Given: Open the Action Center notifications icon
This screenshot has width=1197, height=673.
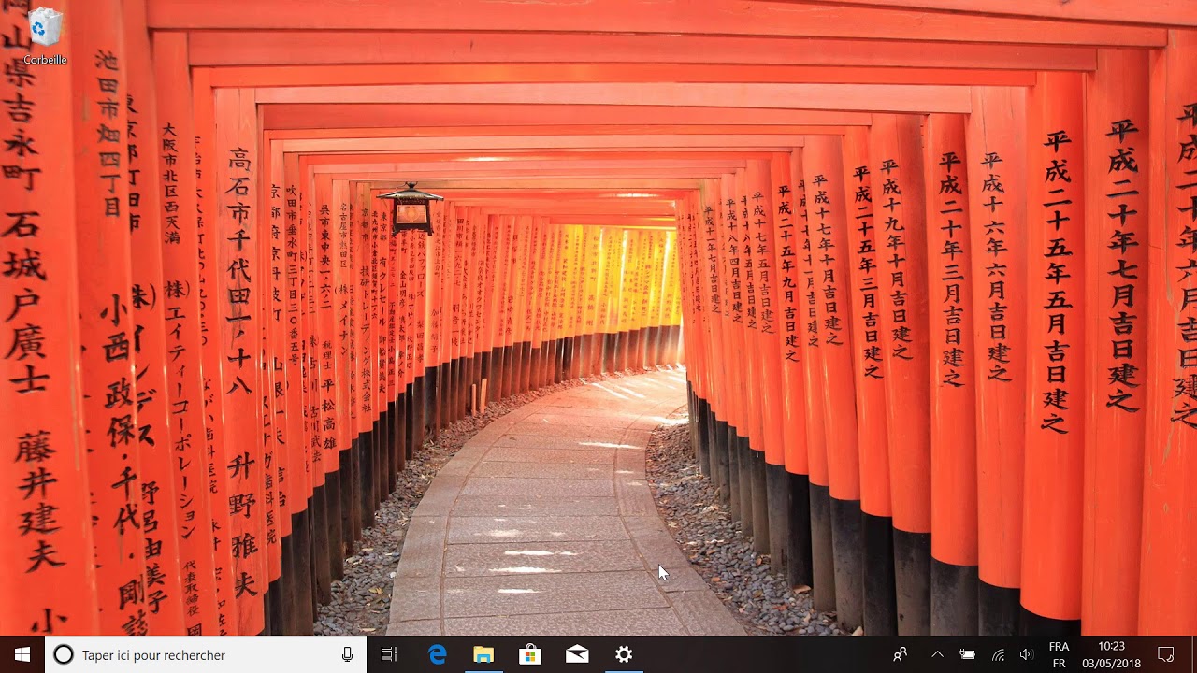Looking at the screenshot, I should point(1166,654).
